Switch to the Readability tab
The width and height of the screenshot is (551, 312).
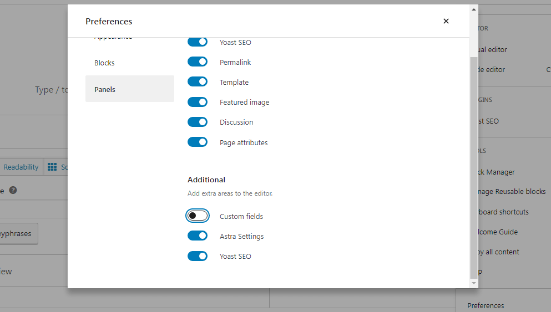pyautogui.click(x=21, y=167)
